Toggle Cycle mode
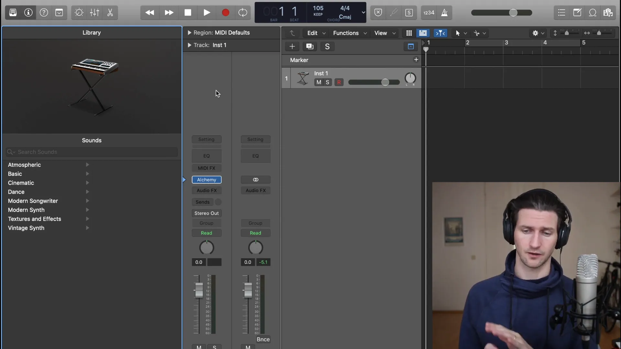Viewport: 621px width, 349px height. (243, 13)
